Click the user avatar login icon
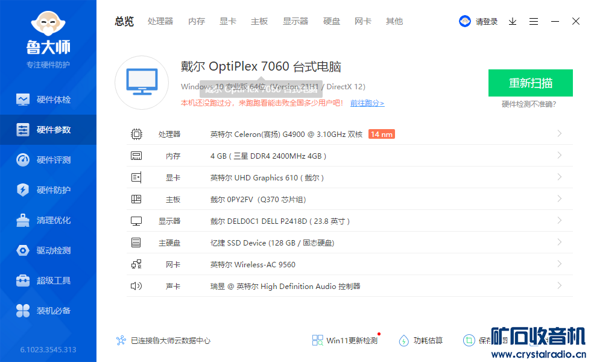Screen dimensions: 591x362 click(465, 21)
